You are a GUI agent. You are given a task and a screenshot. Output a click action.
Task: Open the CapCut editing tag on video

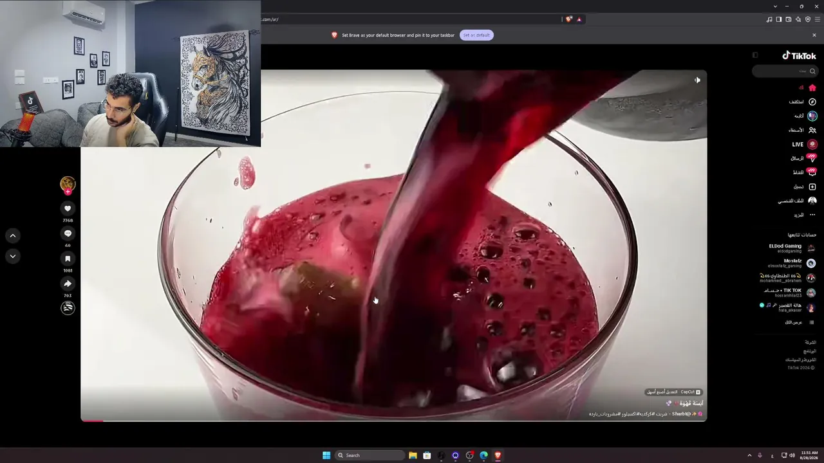674,392
